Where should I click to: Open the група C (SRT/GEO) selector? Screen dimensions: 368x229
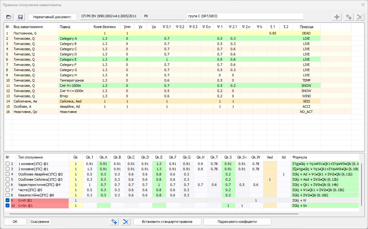pos(245,16)
